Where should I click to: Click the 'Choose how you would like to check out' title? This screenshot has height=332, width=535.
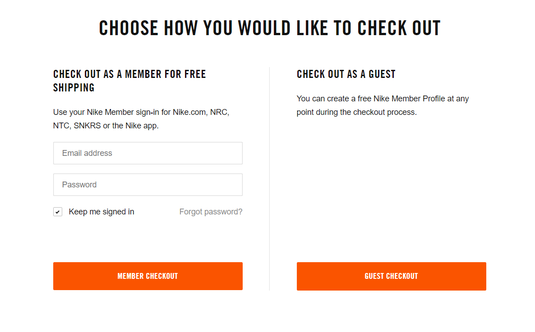pyautogui.click(x=270, y=28)
